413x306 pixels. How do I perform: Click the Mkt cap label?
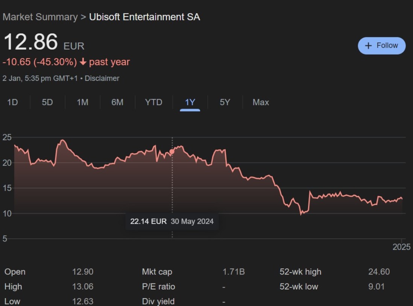157,272
